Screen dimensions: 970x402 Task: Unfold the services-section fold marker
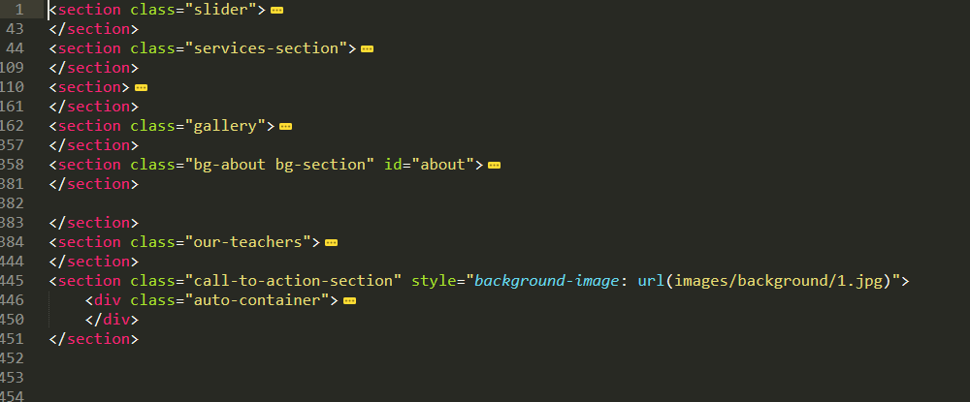(x=367, y=48)
